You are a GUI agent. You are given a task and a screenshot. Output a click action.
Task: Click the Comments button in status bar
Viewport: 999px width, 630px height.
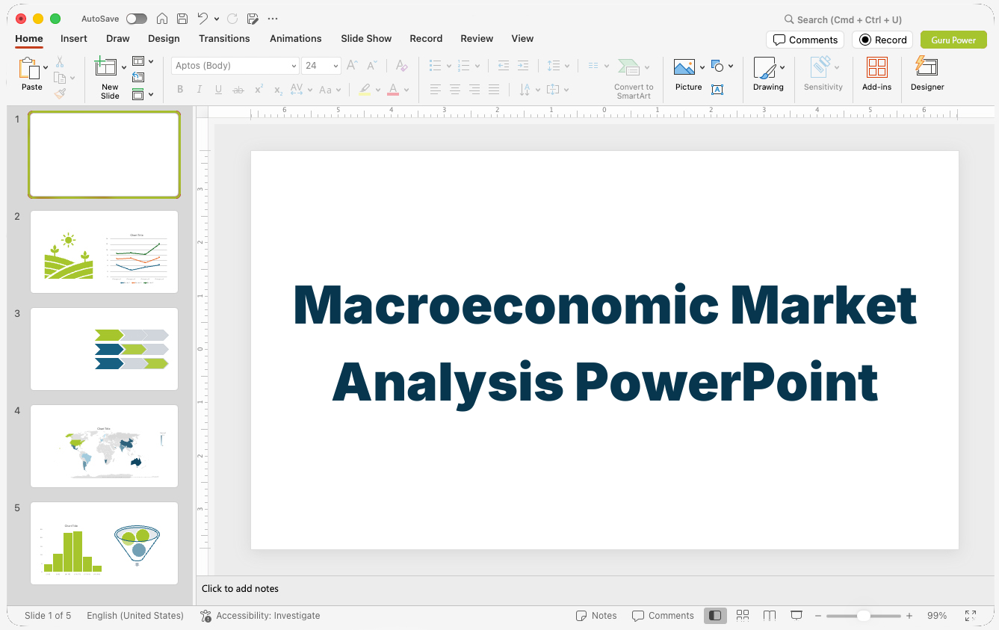click(663, 616)
